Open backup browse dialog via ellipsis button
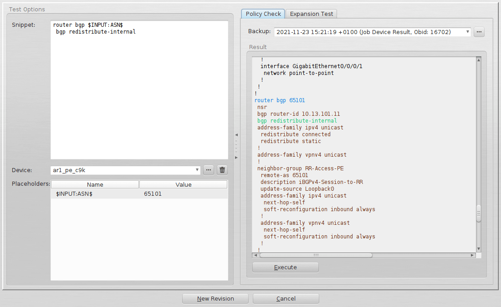 coord(479,32)
